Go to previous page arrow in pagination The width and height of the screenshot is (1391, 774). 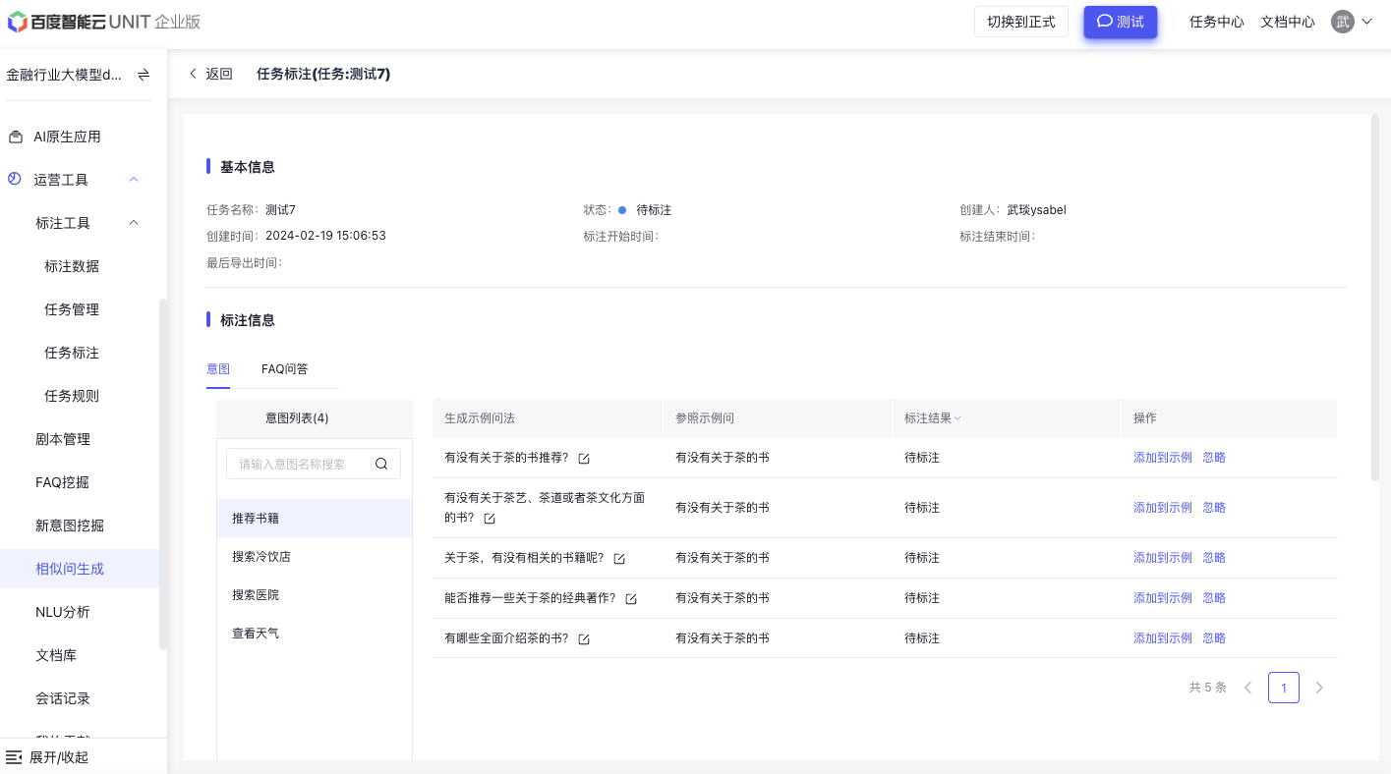(1248, 688)
